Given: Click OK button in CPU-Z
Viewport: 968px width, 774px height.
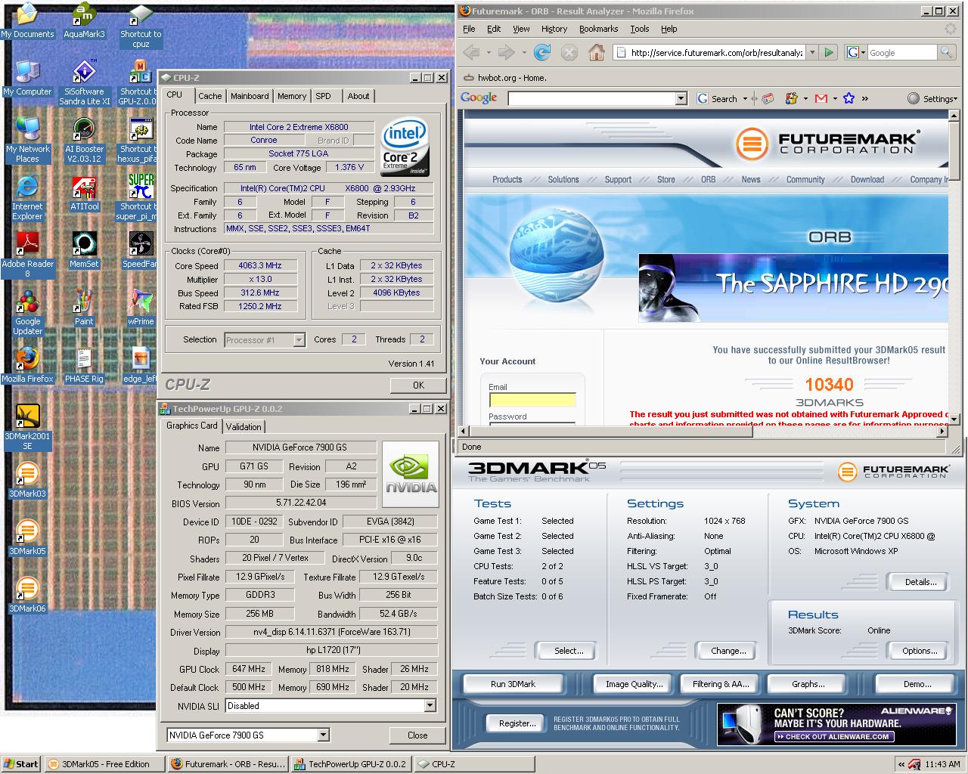Looking at the screenshot, I should click(x=418, y=385).
